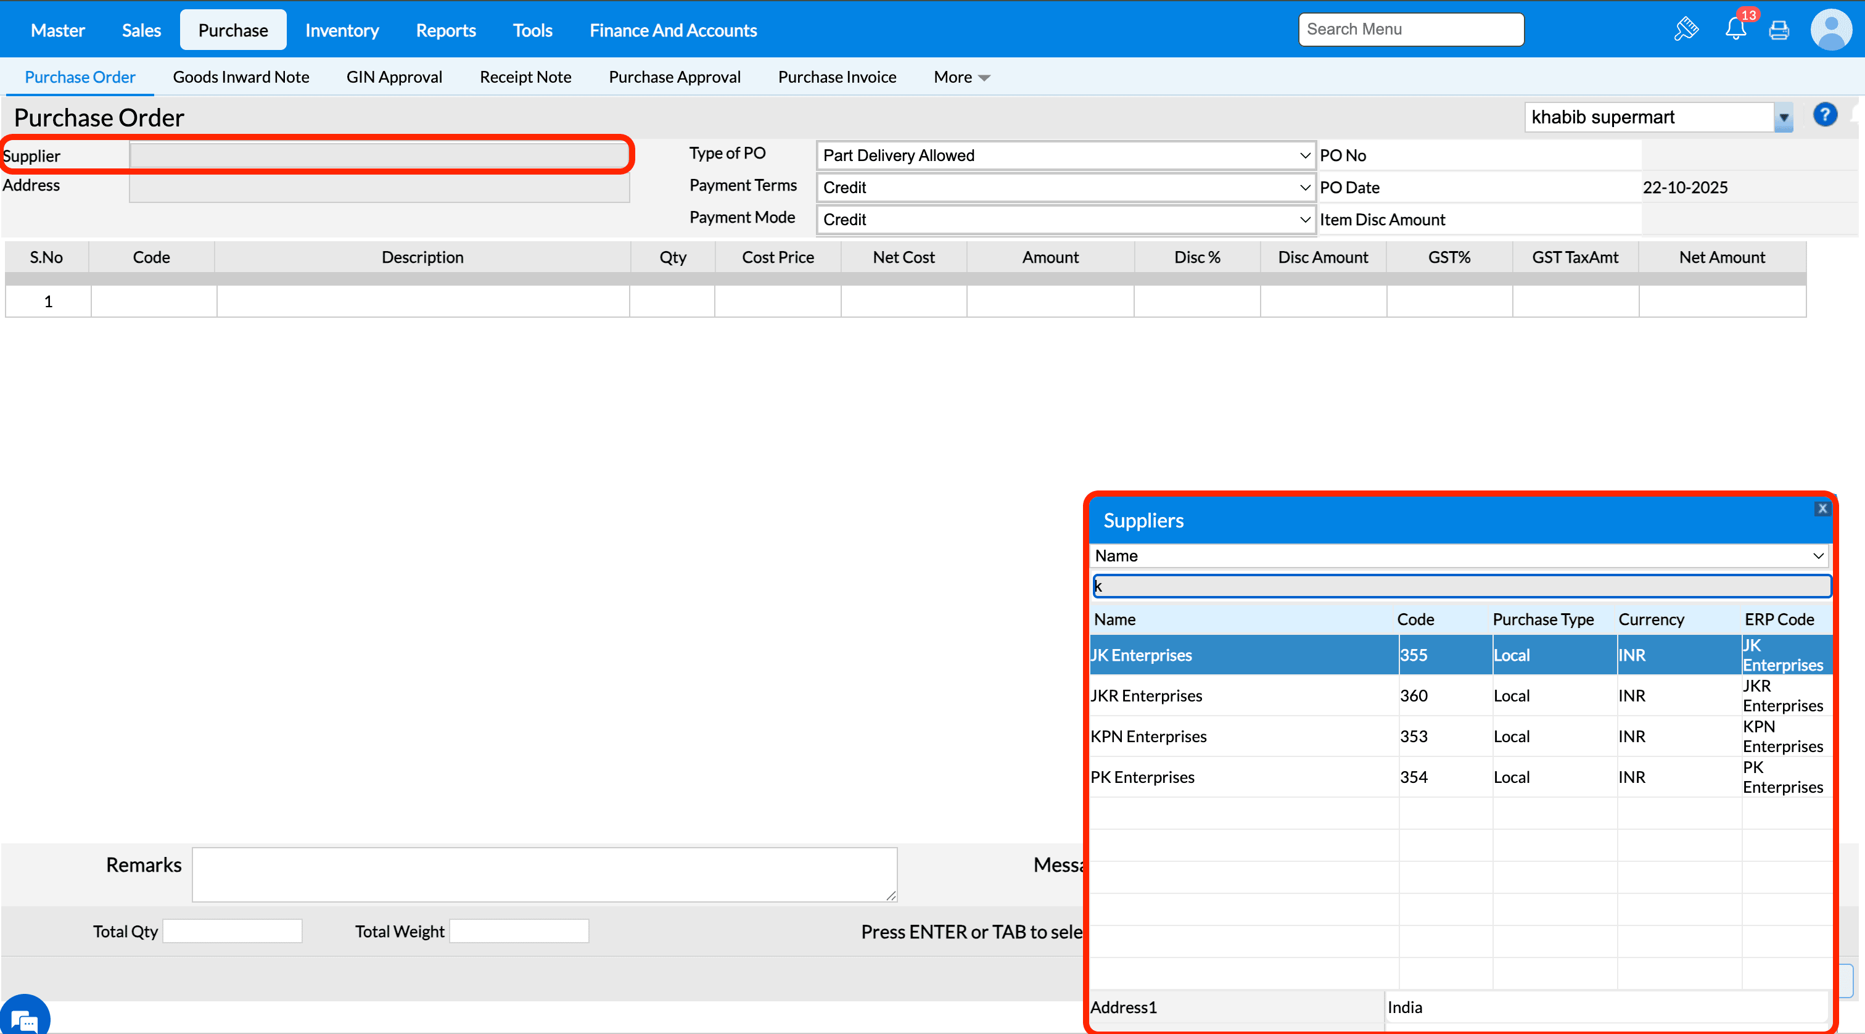Select KPN Enterprises supplier row
This screenshot has width=1865, height=1034.
coord(1148,737)
